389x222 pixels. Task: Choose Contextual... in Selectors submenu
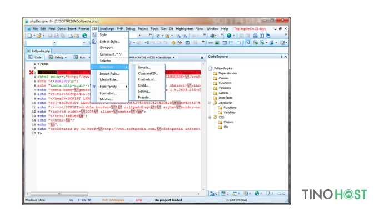147,79
